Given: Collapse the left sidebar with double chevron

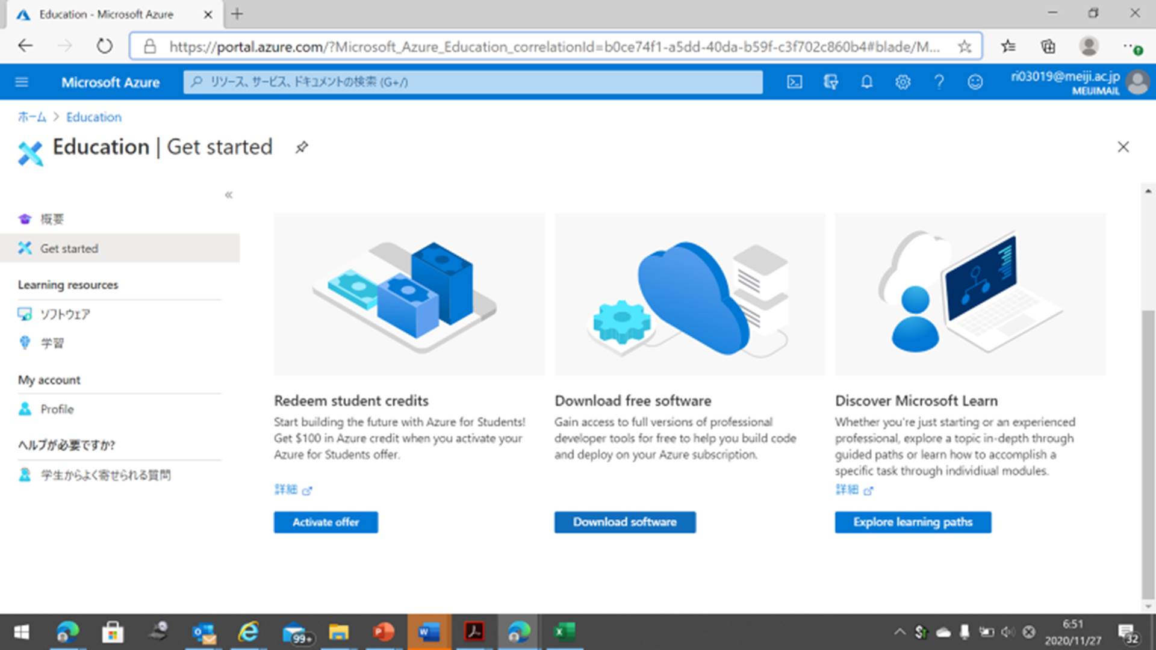Looking at the screenshot, I should coord(229,194).
